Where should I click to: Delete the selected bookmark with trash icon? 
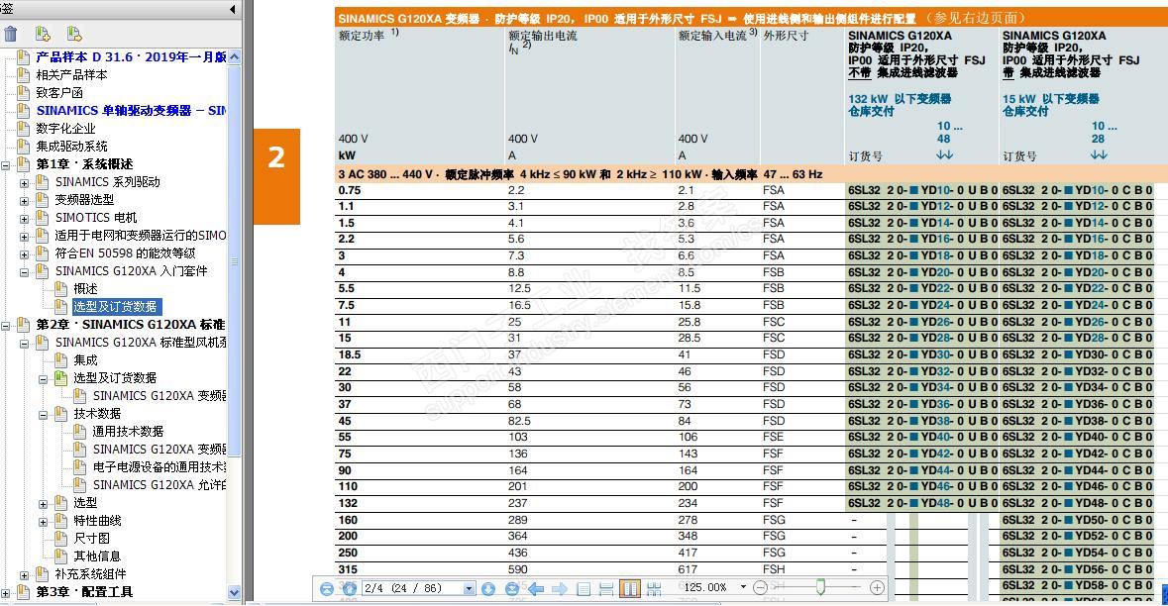point(11,34)
